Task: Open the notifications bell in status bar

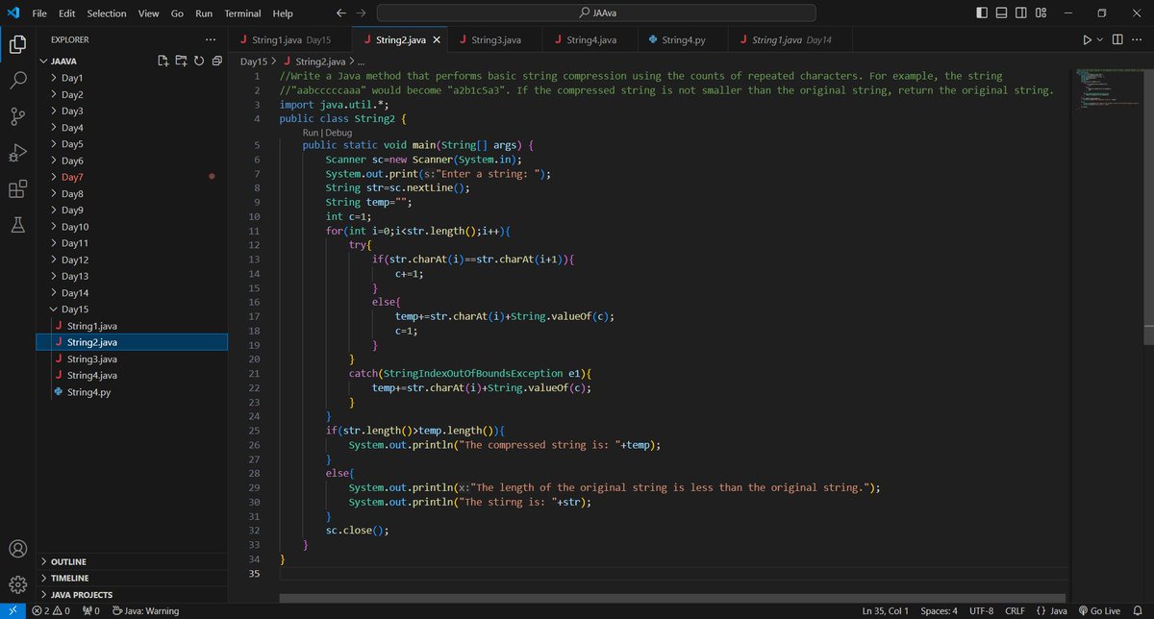Action: pyautogui.click(x=1138, y=610)
